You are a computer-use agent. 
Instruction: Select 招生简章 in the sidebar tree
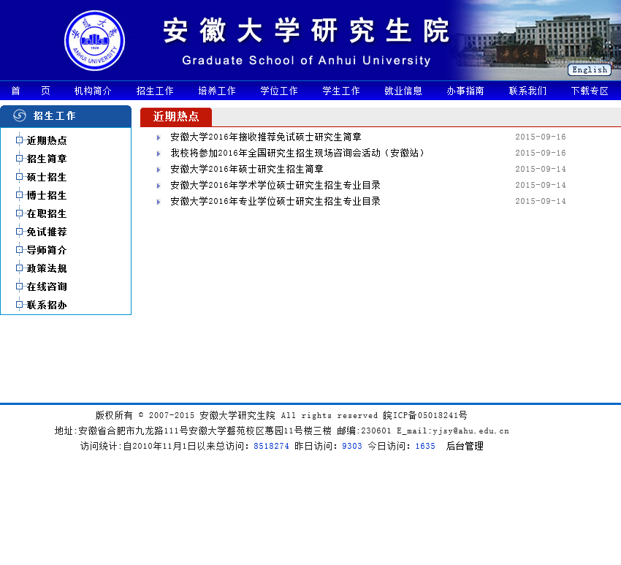[47, 159]
